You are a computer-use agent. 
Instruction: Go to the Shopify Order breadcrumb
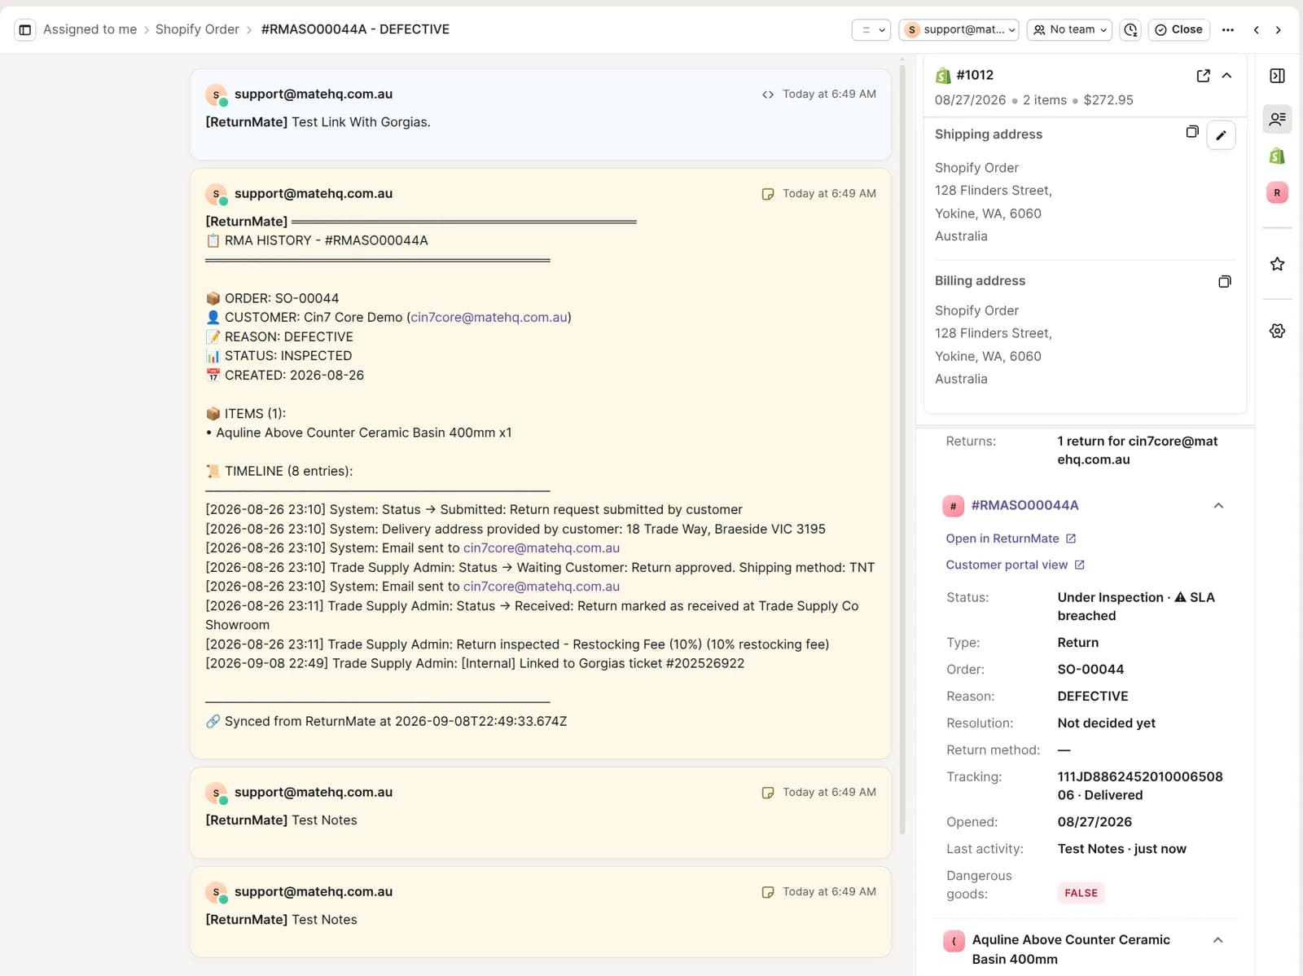pos(197,29)
